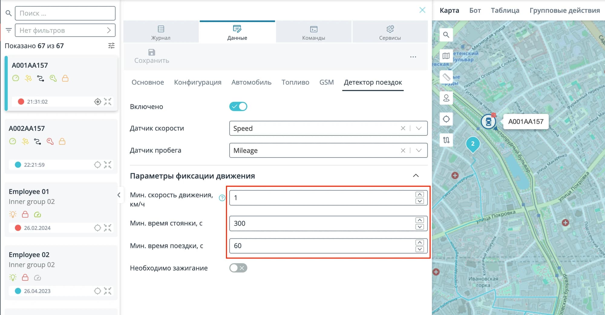Click the help icon for min speed
Screen dimensions: 605x315
pos(222,198)
